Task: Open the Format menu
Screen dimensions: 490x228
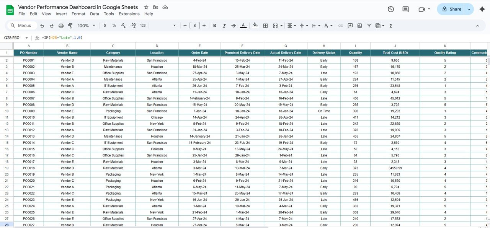Action: coord(78,14)
